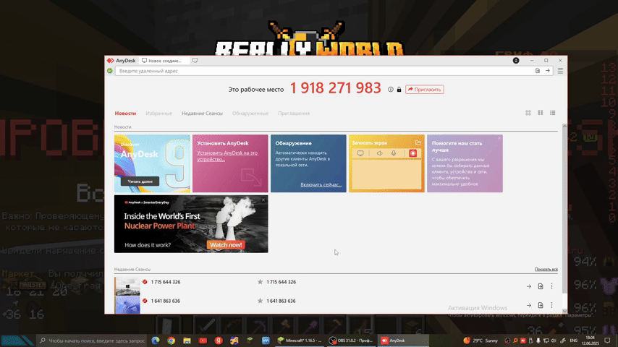Open the Недавние Сеансы tab
The height and width of the screenshot is (347, 618).
(x=202, y=113)
